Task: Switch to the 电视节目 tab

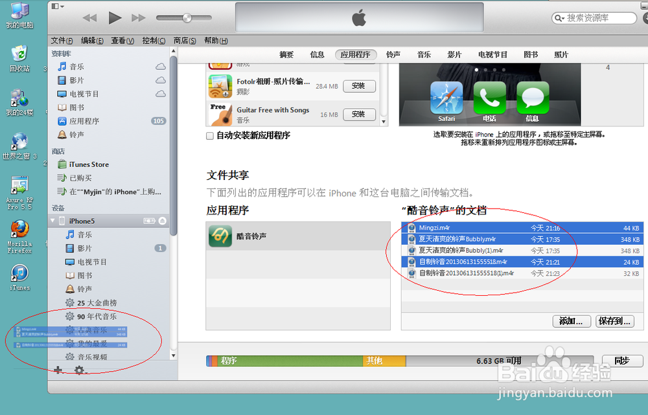Action: (x=492, y=54)
